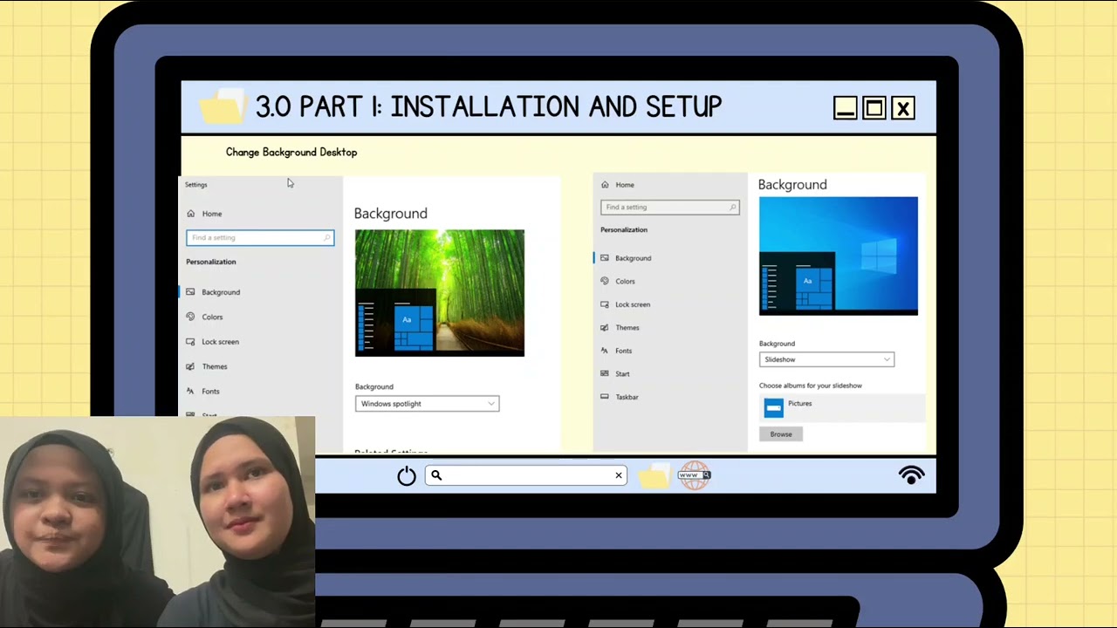
Task: Click the magnifier icon in the bottom search bar
Action: click(x=436, y=475)
